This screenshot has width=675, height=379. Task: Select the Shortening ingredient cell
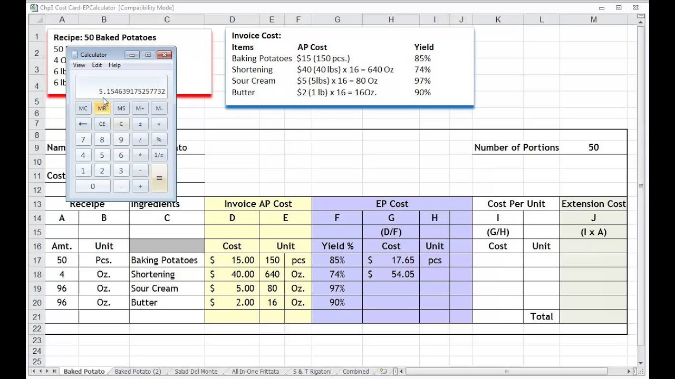click(167, 274)
